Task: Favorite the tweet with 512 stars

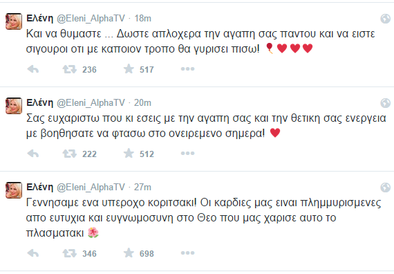Action: pos(129,153)
